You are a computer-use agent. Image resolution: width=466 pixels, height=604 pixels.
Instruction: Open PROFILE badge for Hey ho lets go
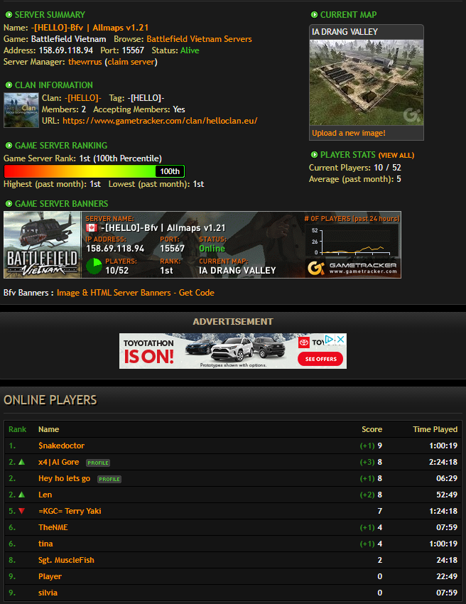[109, 479]
